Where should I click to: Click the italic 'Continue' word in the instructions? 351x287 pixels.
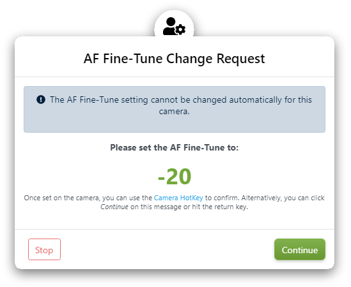[114, 207]
